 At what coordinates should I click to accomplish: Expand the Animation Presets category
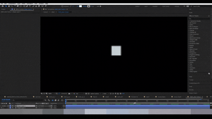[189, 21]
